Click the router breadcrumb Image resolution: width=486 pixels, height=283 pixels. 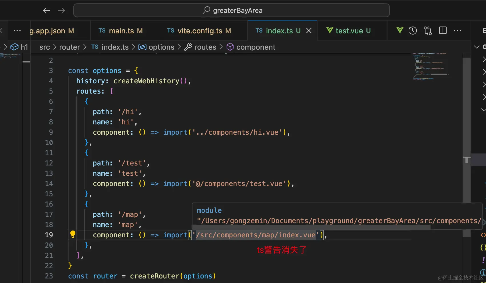click(69, 47)
